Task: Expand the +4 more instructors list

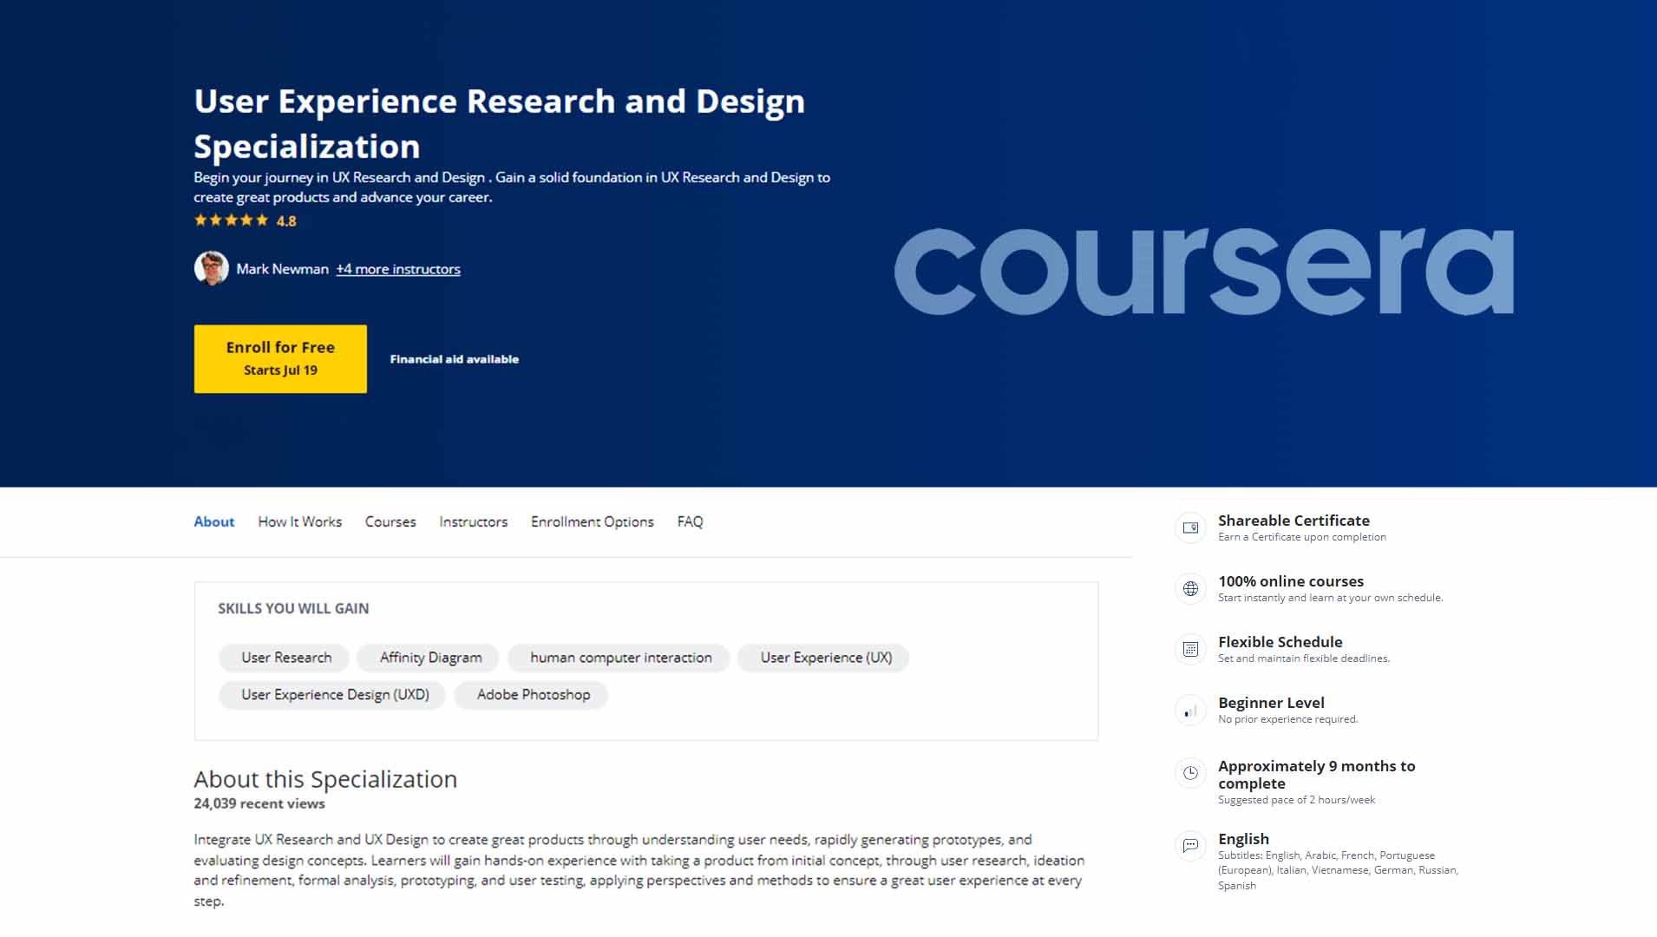Action: [397, 269]
